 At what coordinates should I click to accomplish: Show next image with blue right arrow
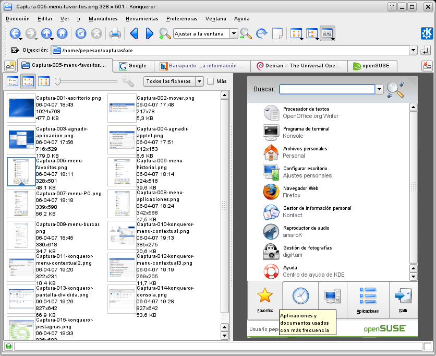click(150, 33)
